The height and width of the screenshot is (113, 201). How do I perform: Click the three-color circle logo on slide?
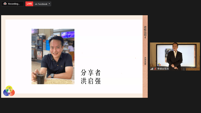9,91
